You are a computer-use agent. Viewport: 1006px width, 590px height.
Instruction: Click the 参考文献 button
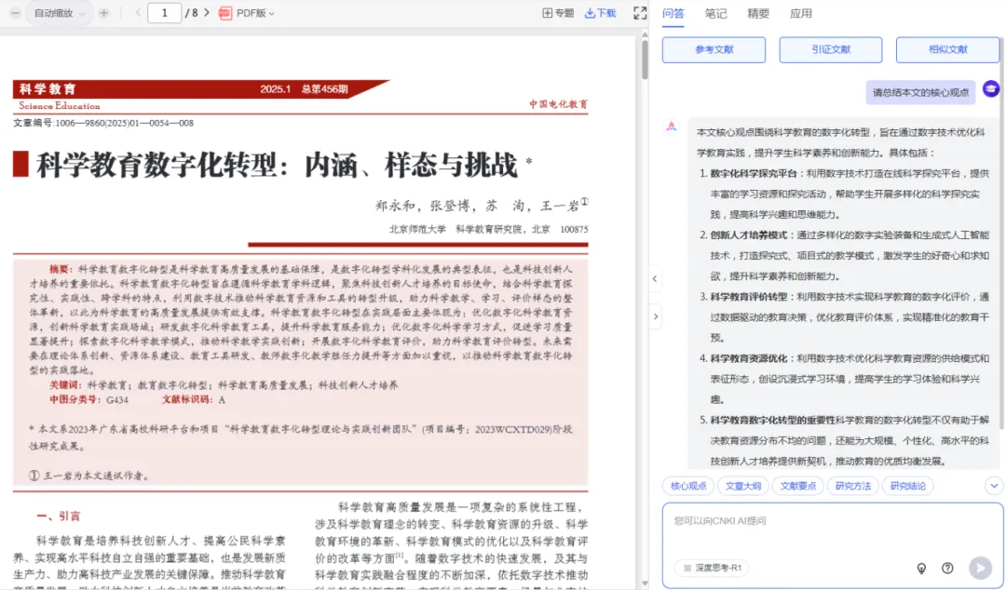[x=714, y=49]
